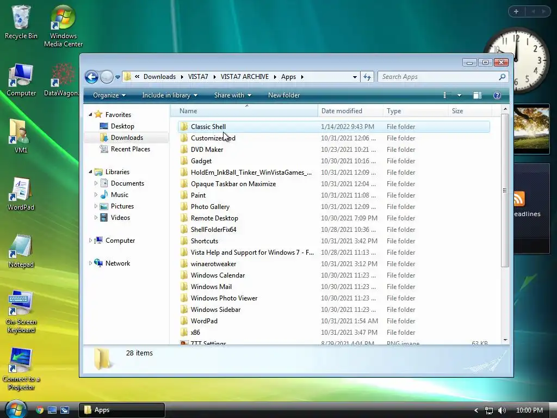Screen dimensions: 557x418
Task: Click the refresh button beside address bar
Action: (x=367, y=77)
